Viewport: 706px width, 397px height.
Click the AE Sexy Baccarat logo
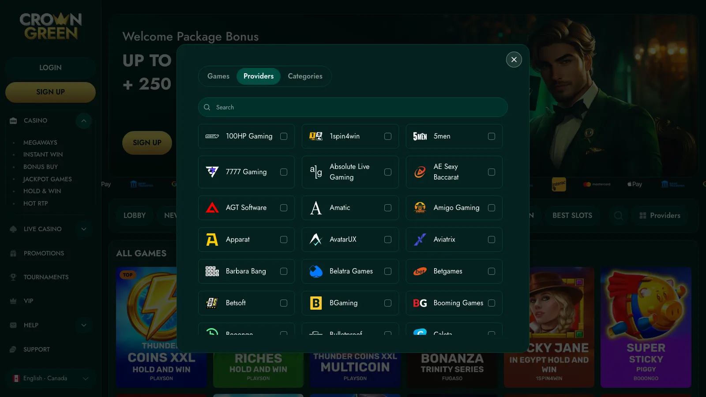tap(420, 172)
